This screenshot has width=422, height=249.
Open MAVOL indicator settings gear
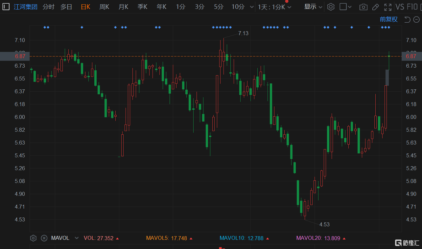pos(33,238)
